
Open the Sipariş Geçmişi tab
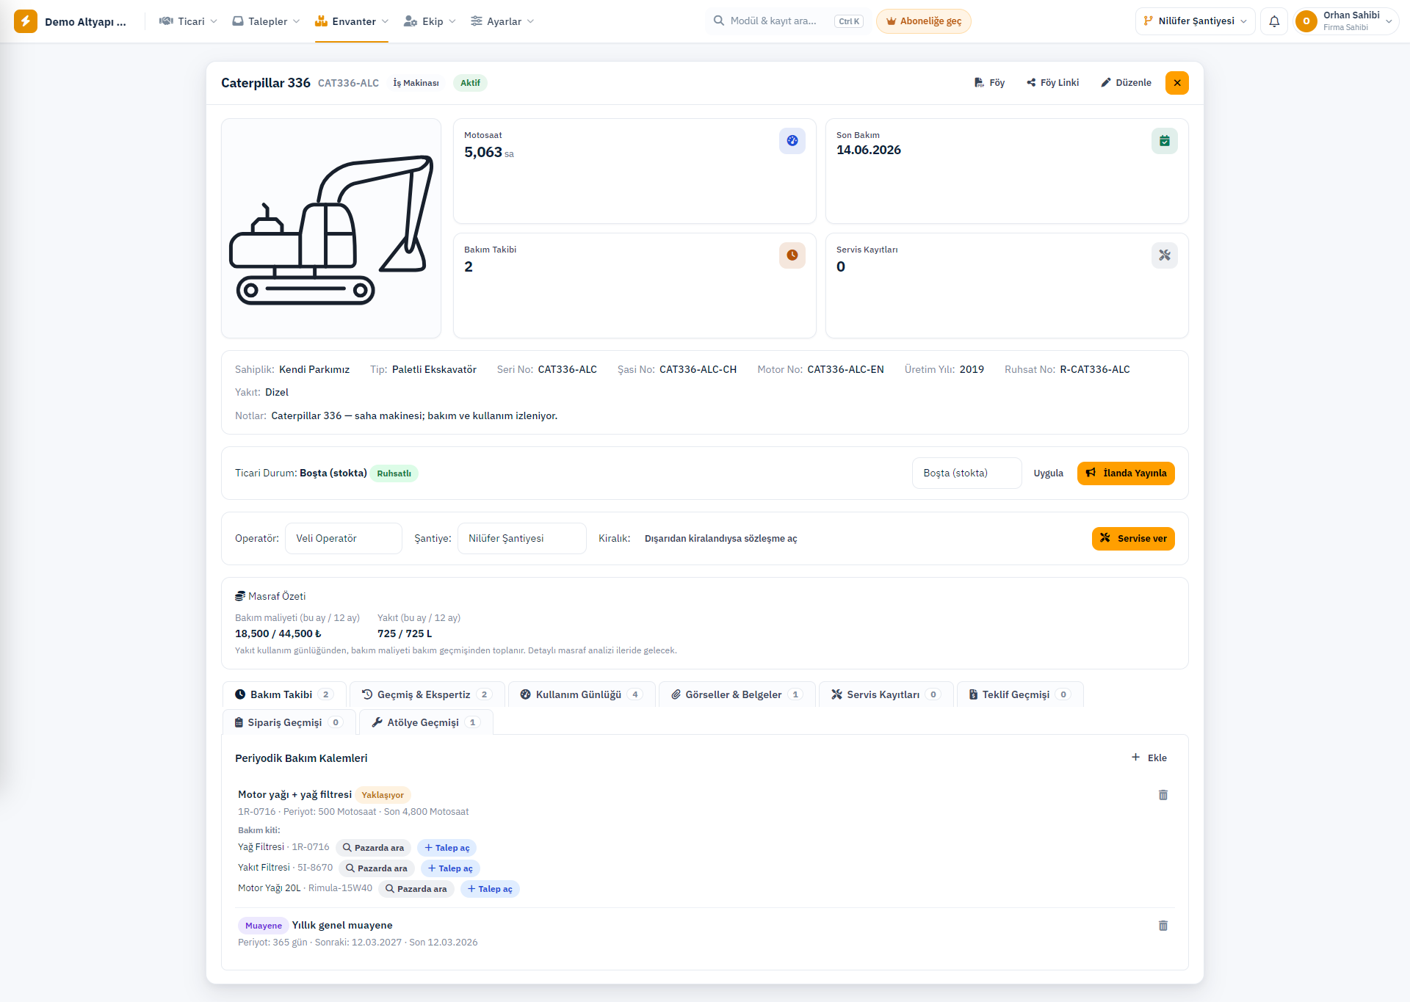[x=289, y=722]
